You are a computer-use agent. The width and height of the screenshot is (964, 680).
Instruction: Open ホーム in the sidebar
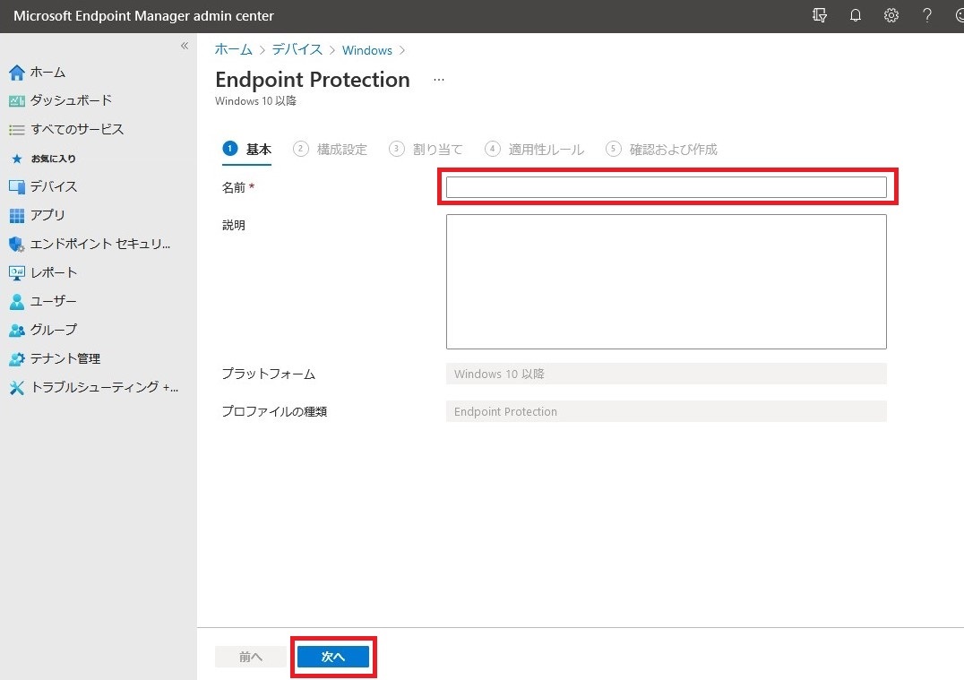click(x=48, y=73)
